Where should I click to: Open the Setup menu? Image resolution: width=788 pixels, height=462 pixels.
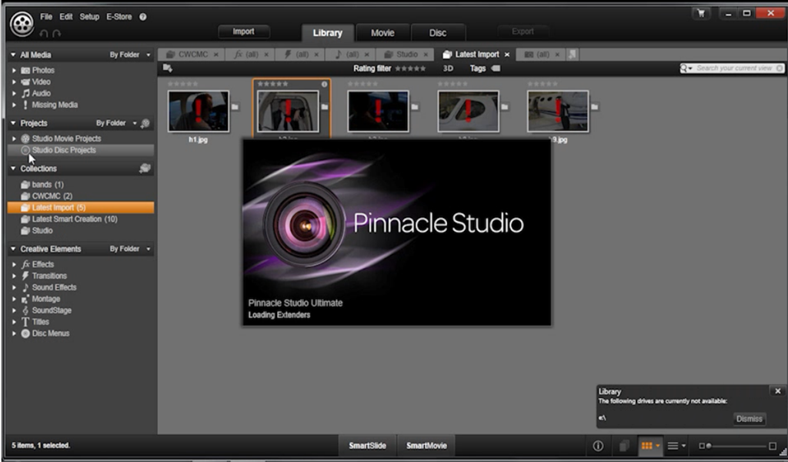coord(89,17)
